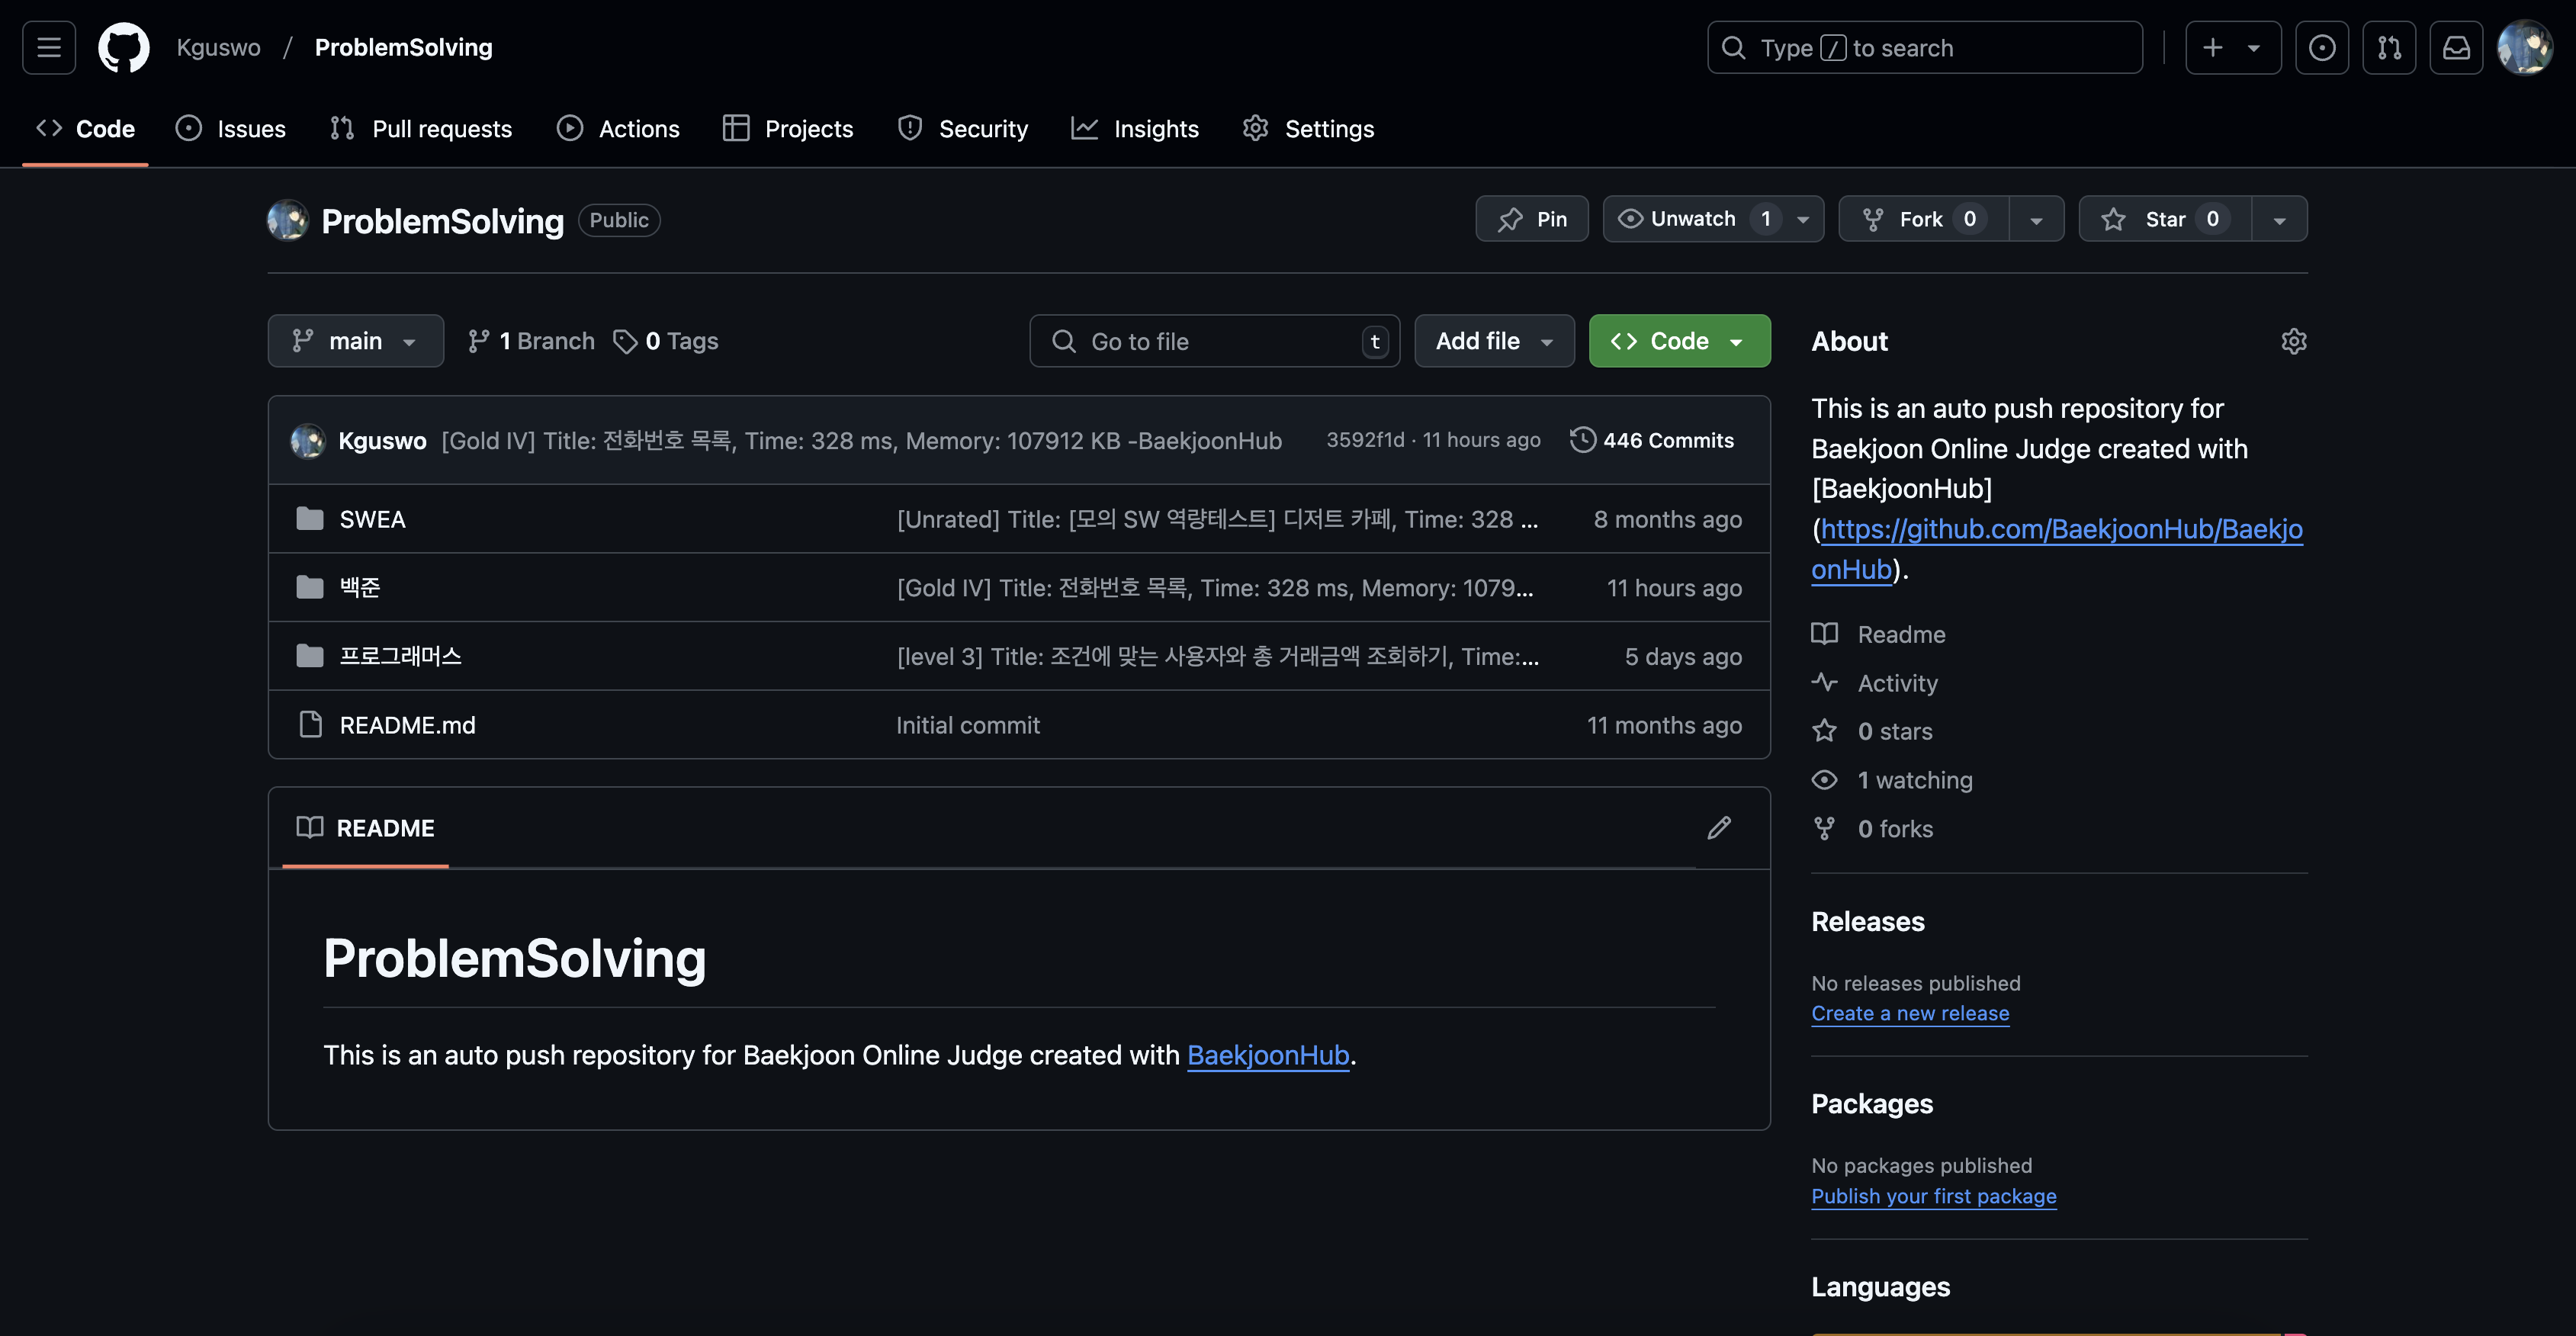The image size is (2576, 1336).
Task: Click the pull requests icon in header
Action: [2389, 47]
